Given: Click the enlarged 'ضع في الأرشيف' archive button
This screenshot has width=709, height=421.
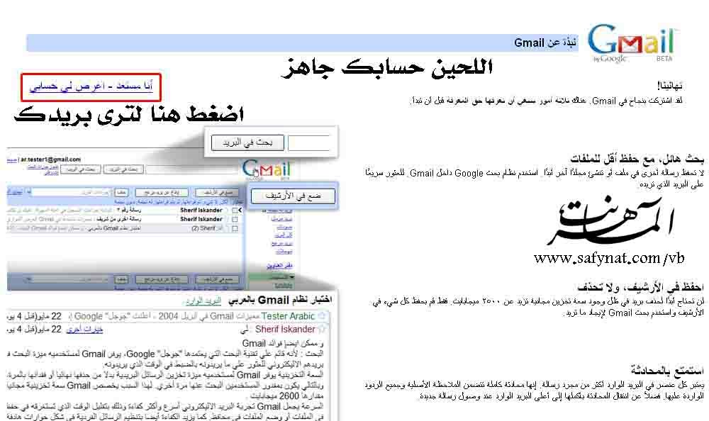Looking at the screenshot, I should [294, 196].
